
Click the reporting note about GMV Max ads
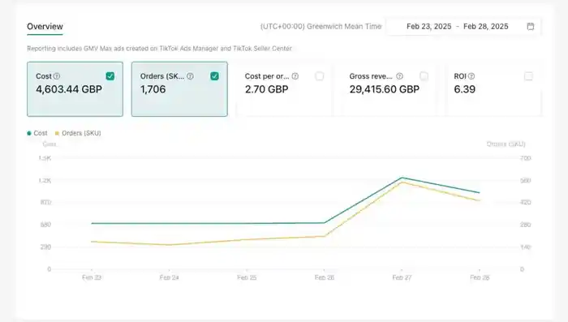click(159, 49)
